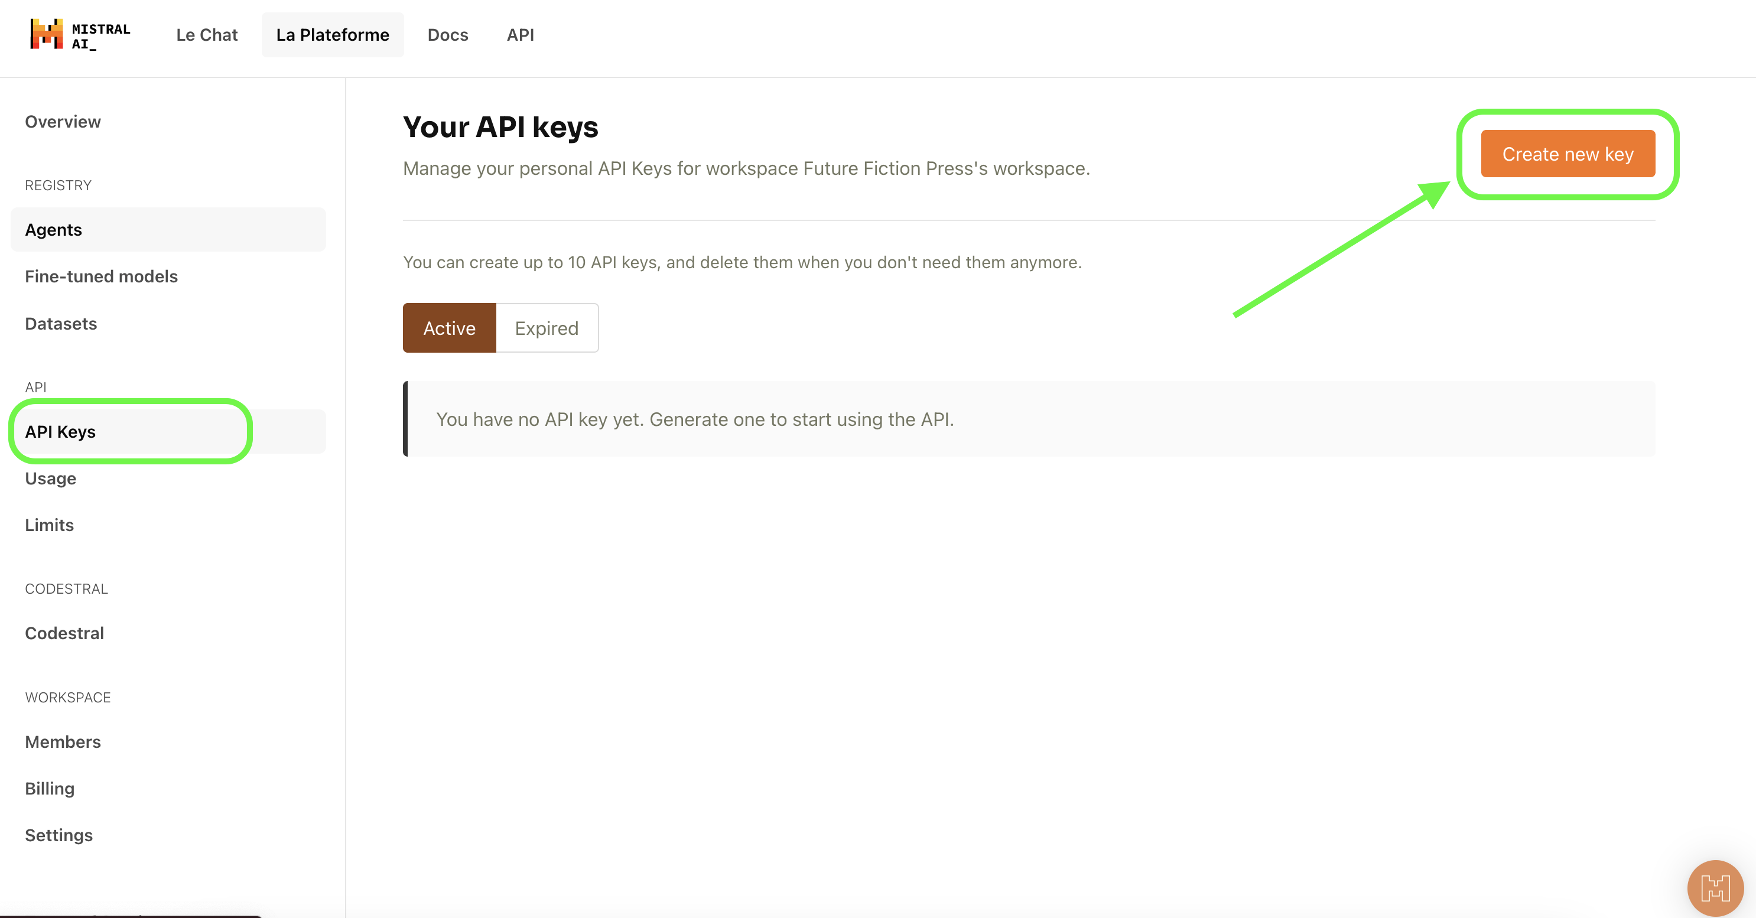The image size is (1756, 918).
Task: Open the Mistral chat widget icon
Action: [x=1715, y=888]
